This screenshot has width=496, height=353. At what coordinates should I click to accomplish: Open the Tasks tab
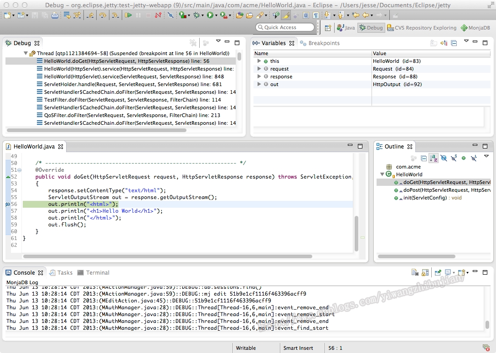pyautogui.click(x=61, y=272)
